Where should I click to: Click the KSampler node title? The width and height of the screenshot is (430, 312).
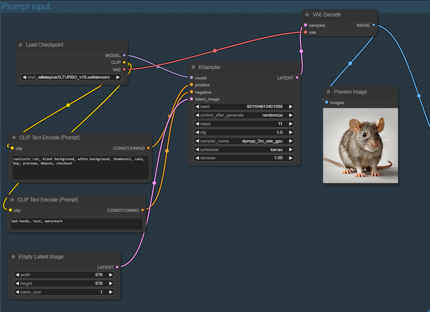[209, 67]
